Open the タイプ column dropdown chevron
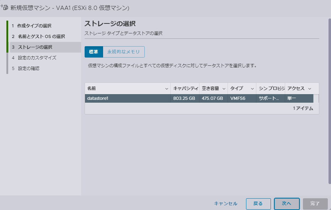This screenshot has height=210, width=331. [x=252, y=88]
